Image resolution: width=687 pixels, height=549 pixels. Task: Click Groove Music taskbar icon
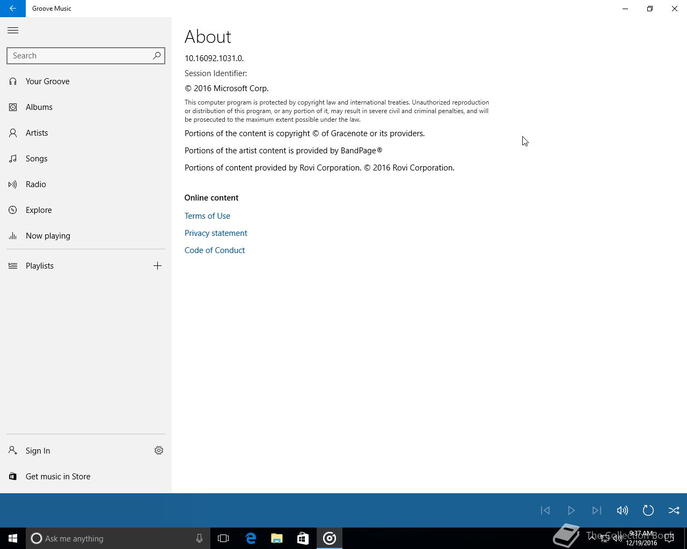(330, 538)
